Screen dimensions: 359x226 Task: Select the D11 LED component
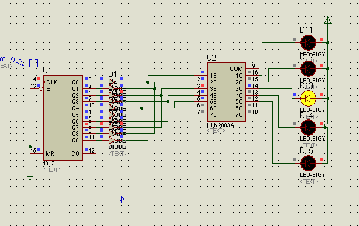pos(308,42)
